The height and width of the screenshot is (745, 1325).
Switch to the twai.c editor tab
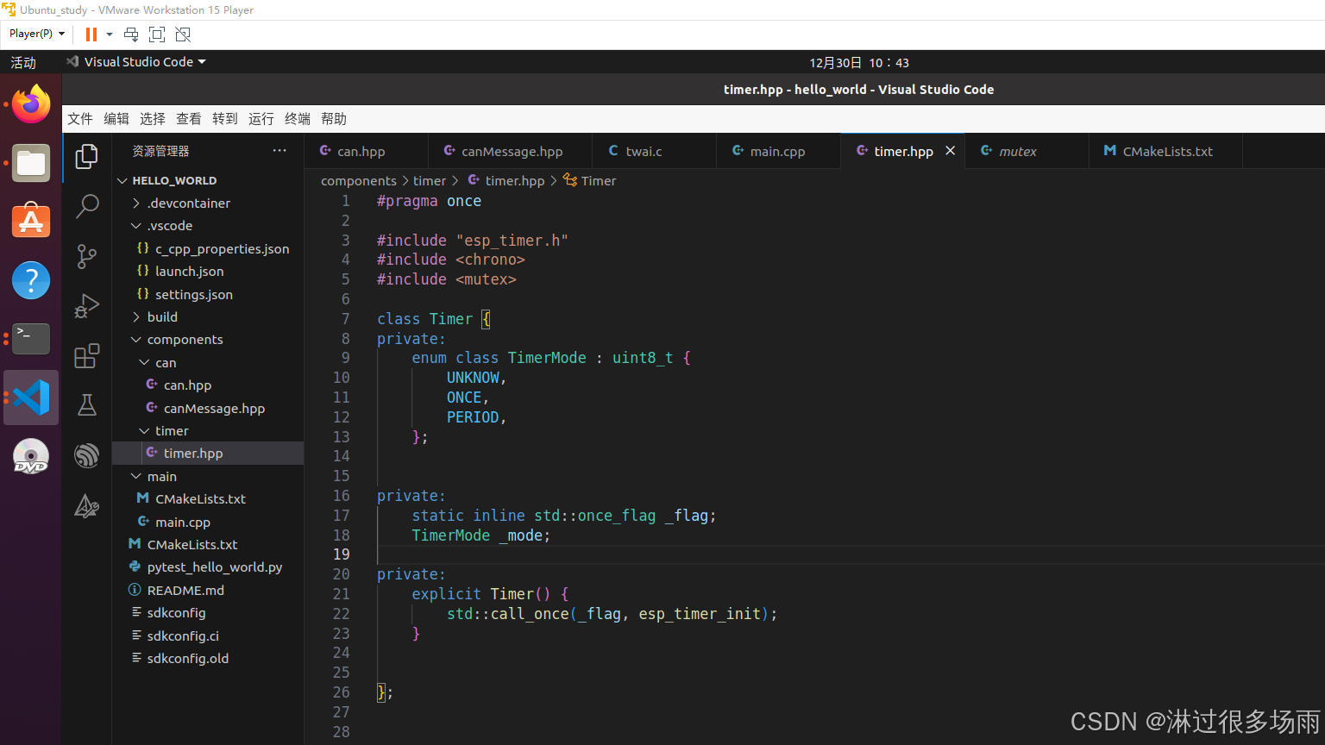click(x=654, y=151)
